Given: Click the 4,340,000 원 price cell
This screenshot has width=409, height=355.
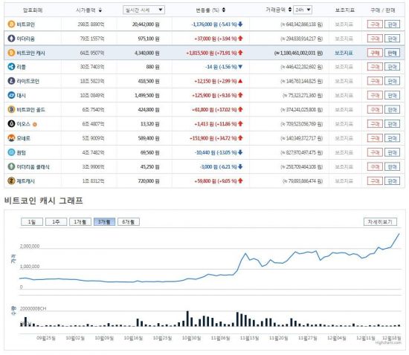Looking at the screenshot, I should [146, 53].
